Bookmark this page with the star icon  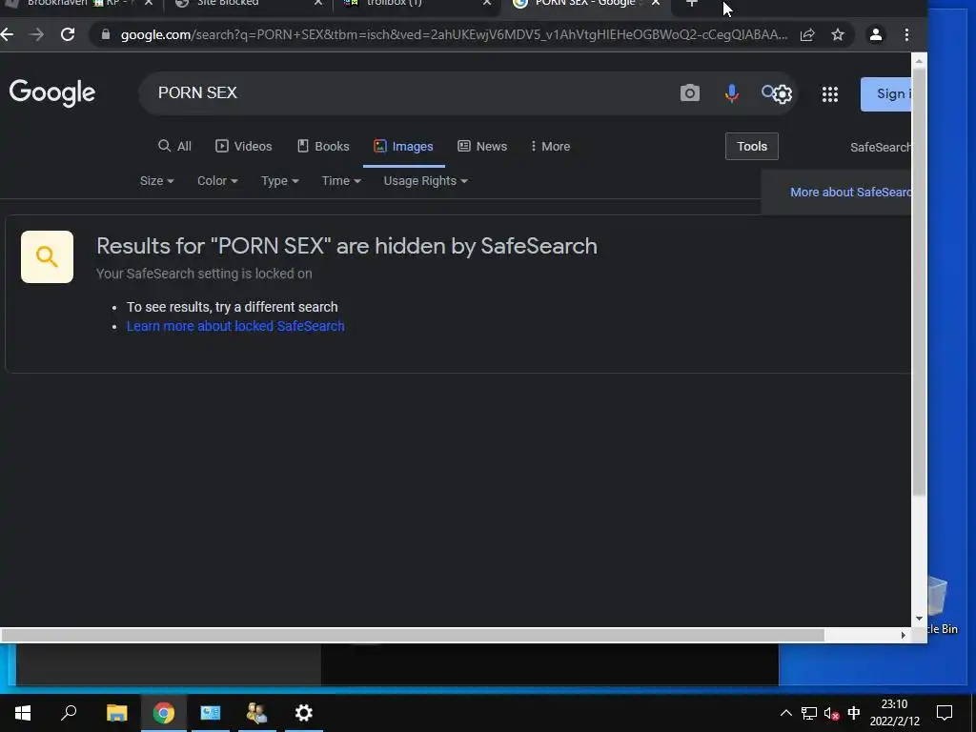838,35
